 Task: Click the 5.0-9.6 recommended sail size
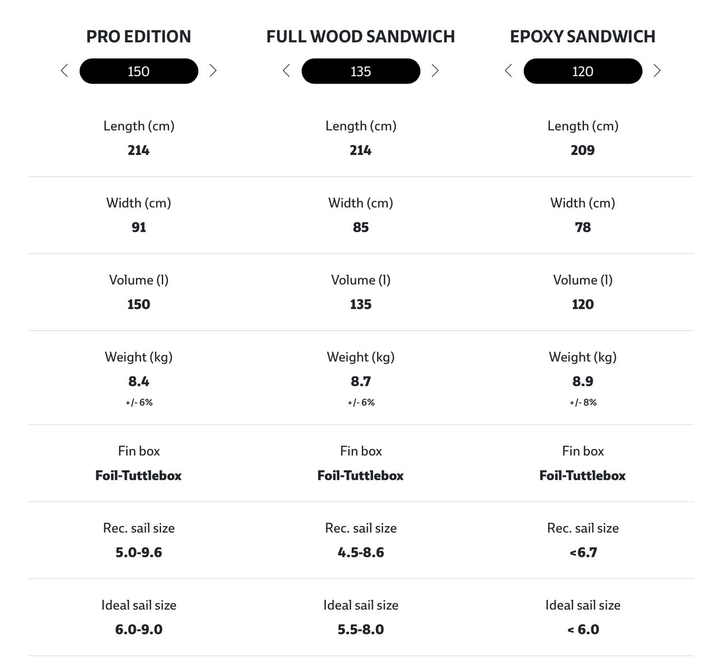tap(138, 553)
